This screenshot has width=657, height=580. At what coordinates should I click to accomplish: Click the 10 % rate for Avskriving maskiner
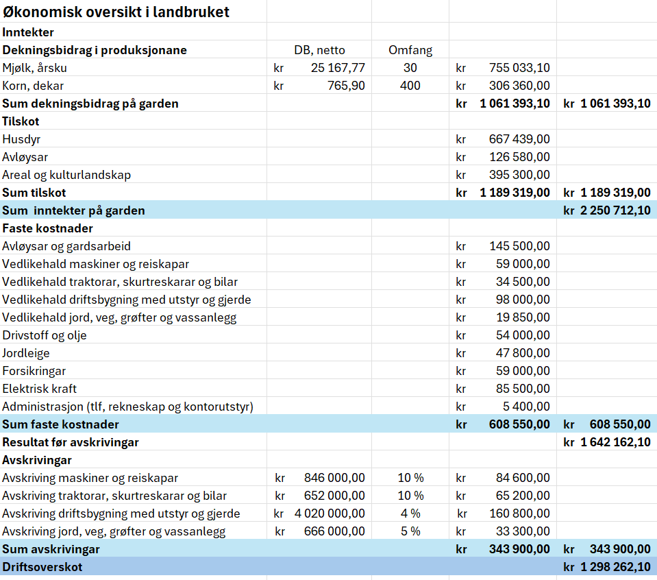point(409,477)
